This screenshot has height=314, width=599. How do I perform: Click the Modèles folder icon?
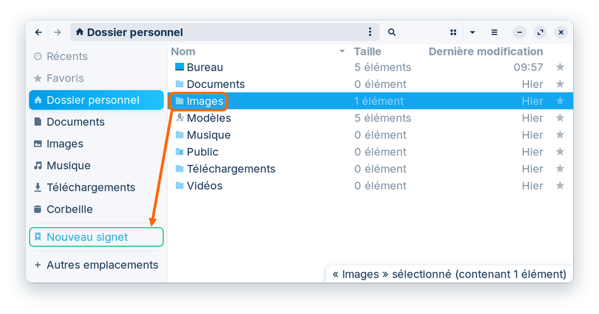(x=180, y=118)
